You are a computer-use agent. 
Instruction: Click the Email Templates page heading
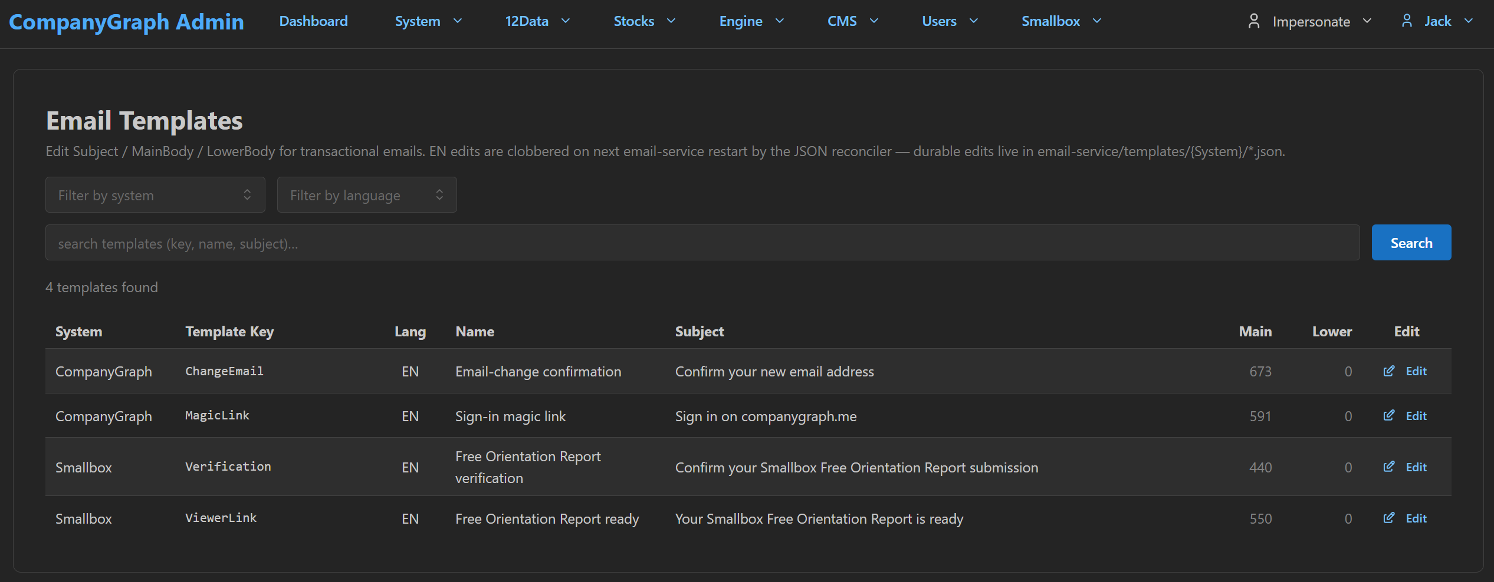tap(145, 121)
